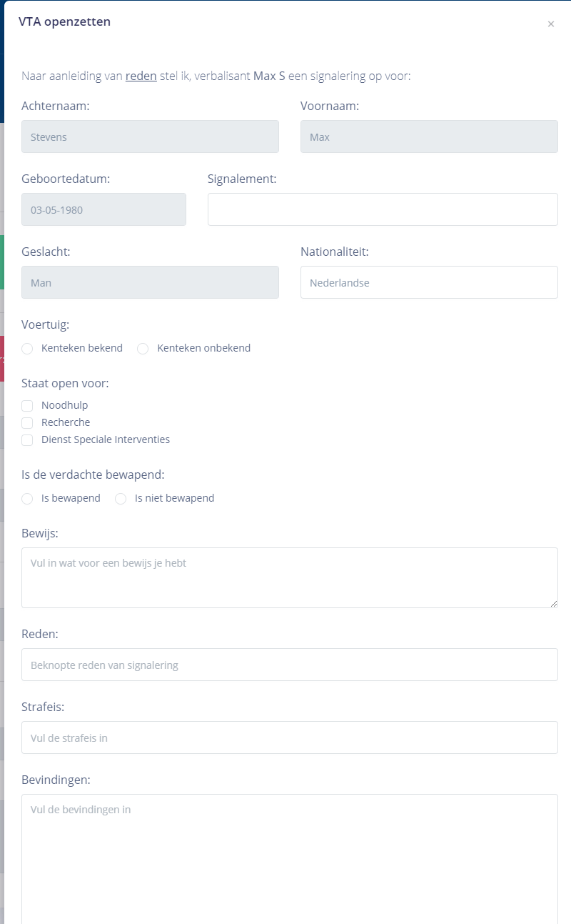Close the VTA openzetten dialog

tap(550, 24)
